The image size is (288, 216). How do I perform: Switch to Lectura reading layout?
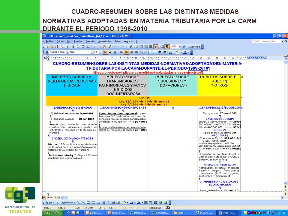pyautogui.click(x=194, y=47)
